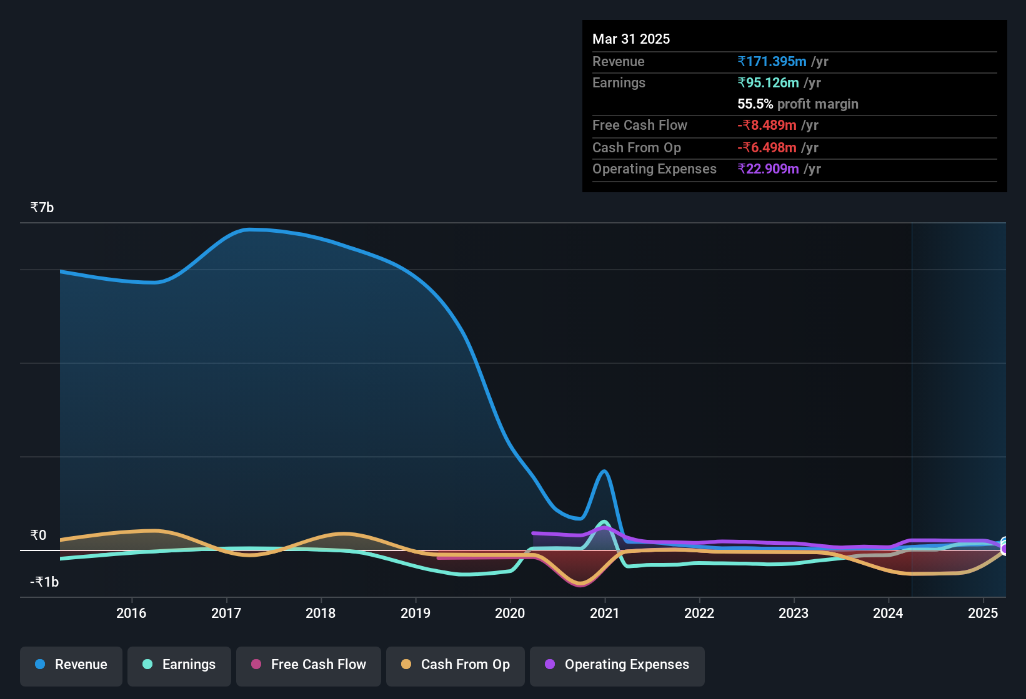The width and height of the screenshot is (1026, 699).
Task: Click the 2023 x-axis year label
Action: pyautogui.click(x=794, y=613)
